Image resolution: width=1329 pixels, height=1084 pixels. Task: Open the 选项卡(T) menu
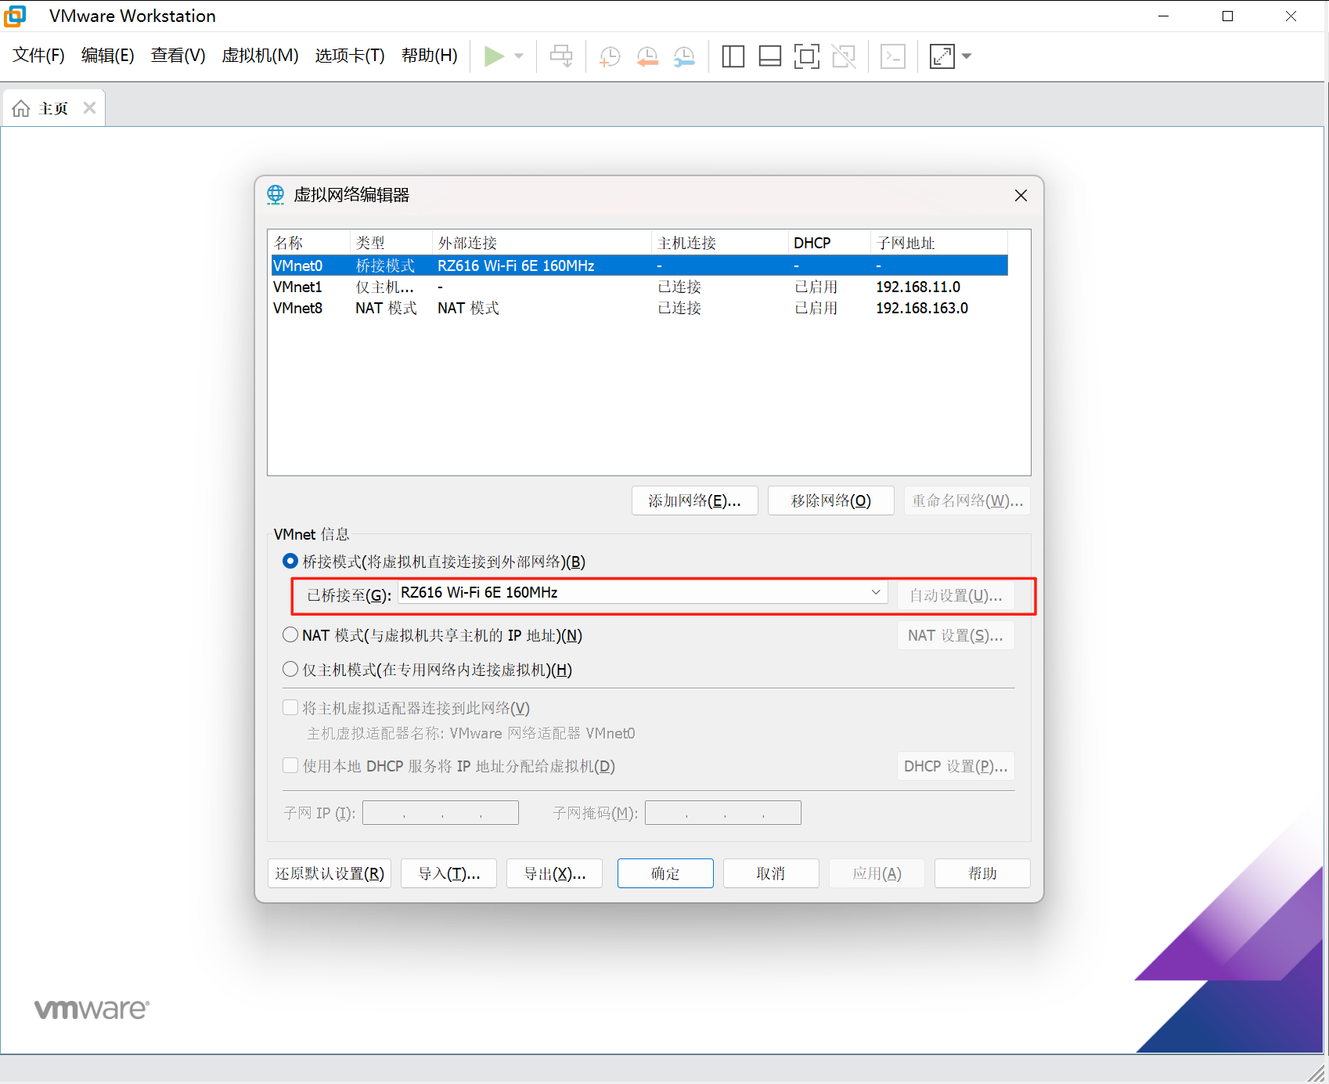click(350, 56)
